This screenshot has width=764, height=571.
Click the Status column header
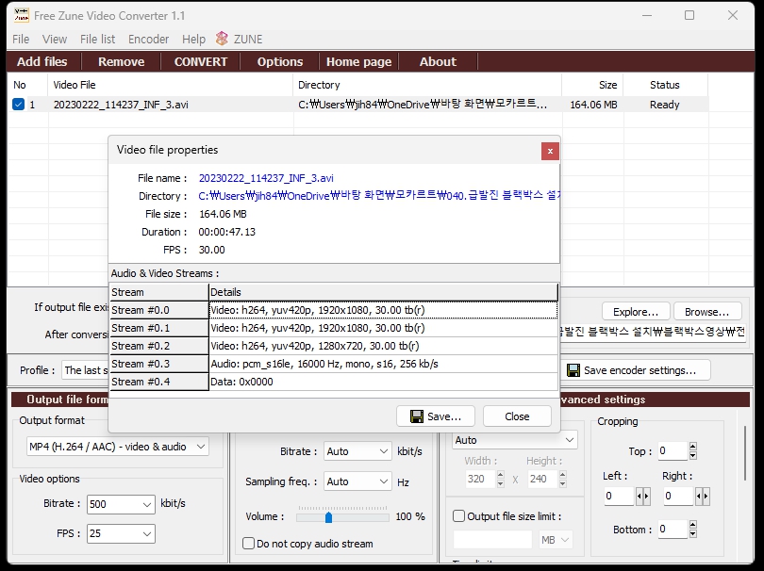(x=666, y=85)
